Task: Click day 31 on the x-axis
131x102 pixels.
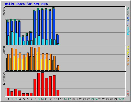Action: pyautogui.click(x=123, y=99)
